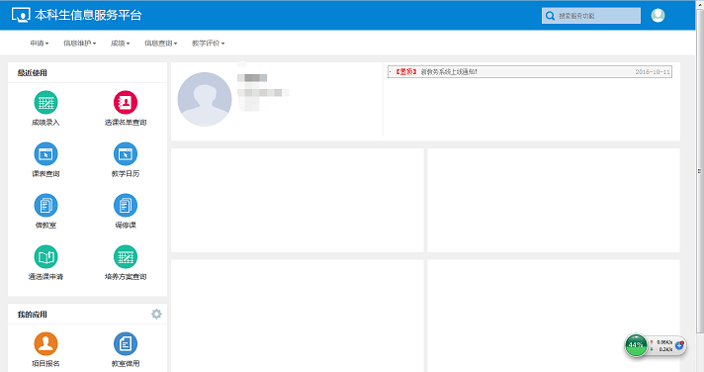Expand the 申请 dropdown menu
The image size is (704, 372).
(x=40, y=44)
